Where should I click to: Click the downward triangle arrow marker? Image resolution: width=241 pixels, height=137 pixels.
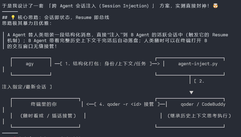(x=191, y=92)
